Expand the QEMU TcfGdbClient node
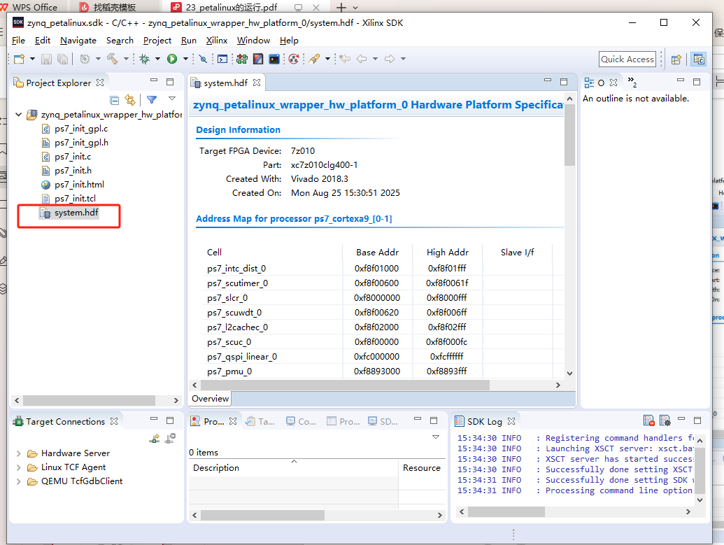 [18, 481]
